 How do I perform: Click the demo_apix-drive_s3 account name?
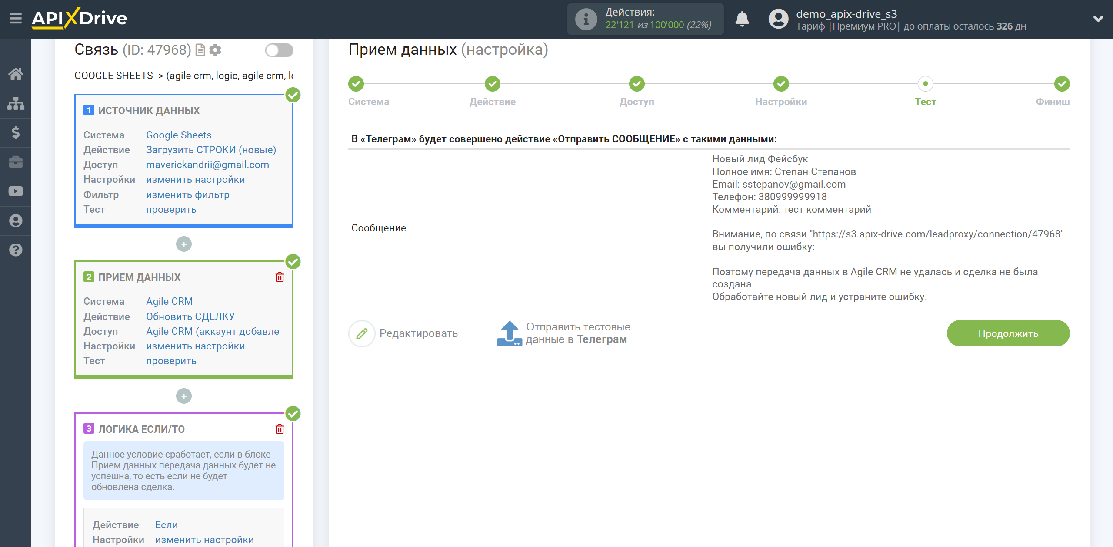tap(846, 14)
